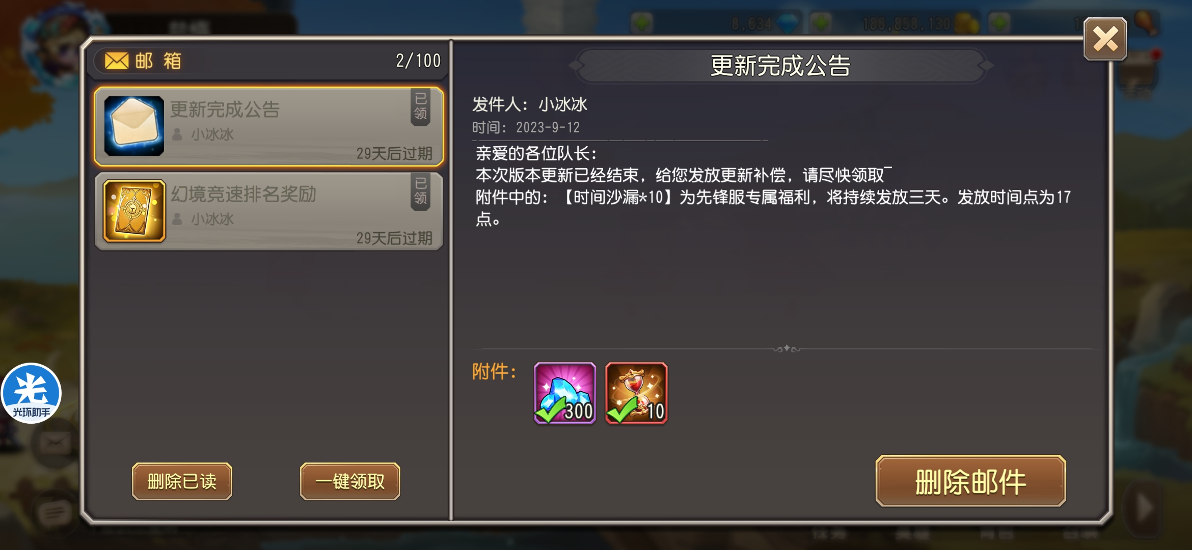Click the mailbox envelope icon beside 邮箱
This screenshot has width=1192, height=550.
pos(117,61)
